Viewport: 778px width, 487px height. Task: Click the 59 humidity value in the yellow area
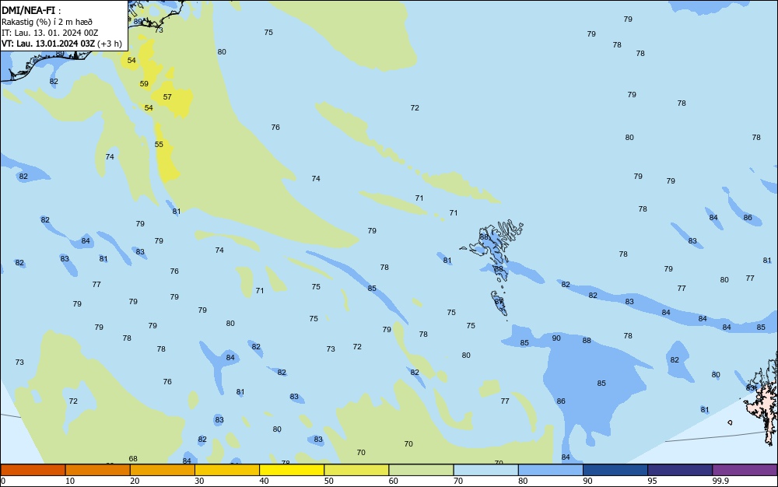coord(144,84)
